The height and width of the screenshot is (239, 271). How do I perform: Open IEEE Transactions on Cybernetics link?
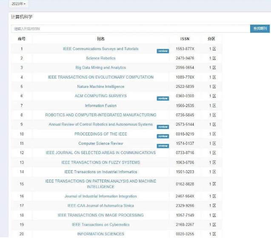click(100, 225)
